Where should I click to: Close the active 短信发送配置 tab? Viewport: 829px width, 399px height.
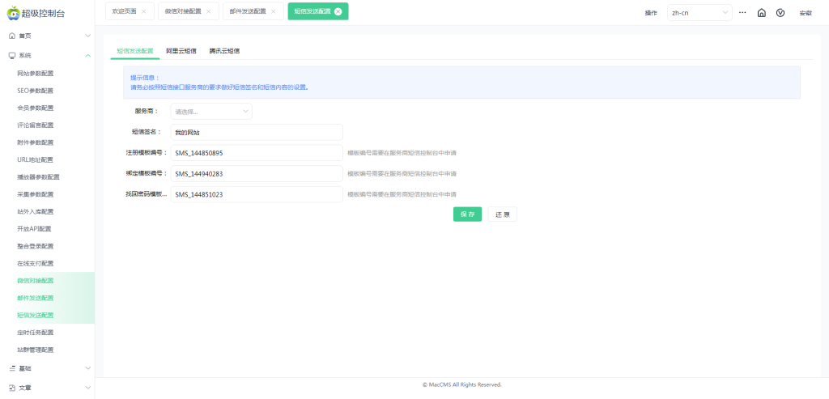(x=338, y=11)
